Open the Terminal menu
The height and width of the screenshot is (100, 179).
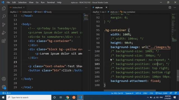[x=51, y=2]
